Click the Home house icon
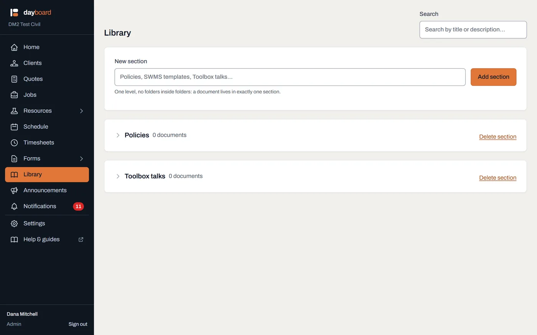 pyautogui.click(x=14, y=47)
